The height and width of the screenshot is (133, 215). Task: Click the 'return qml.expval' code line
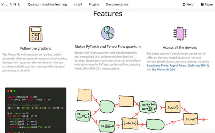click(x=31, y=127)
